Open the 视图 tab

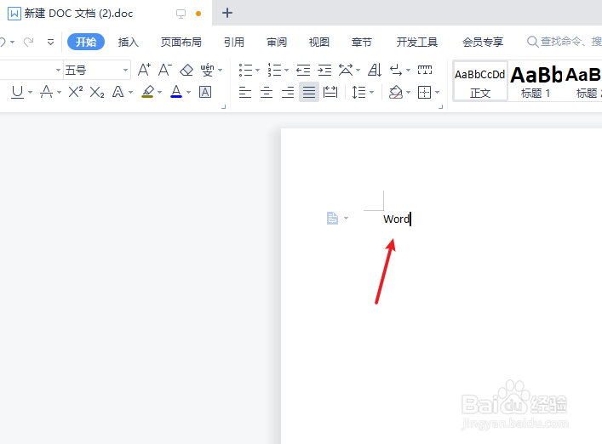[x=319, y=42]
